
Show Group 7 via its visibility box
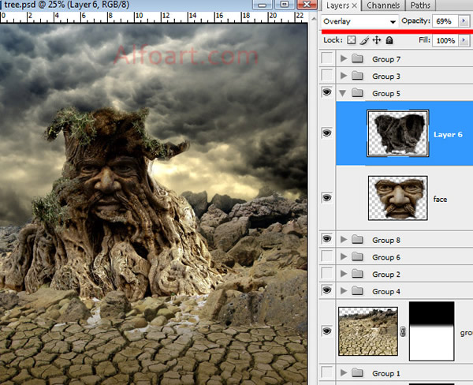(x=326, y=59)
